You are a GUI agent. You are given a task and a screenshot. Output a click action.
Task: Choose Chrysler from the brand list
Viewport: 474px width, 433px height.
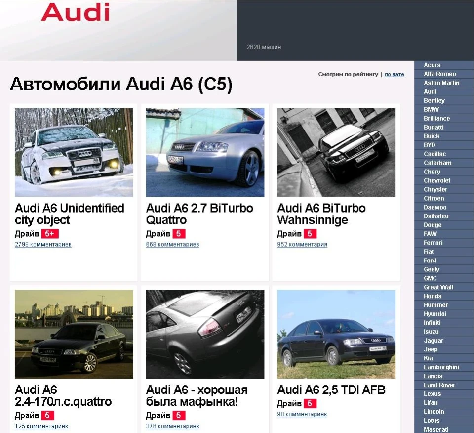[x=435, y=189]
